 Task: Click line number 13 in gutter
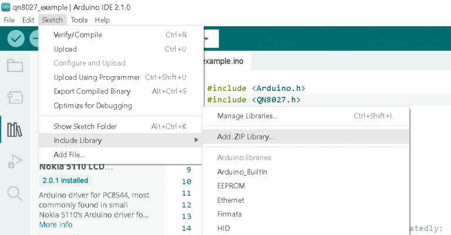click(186, 217)
